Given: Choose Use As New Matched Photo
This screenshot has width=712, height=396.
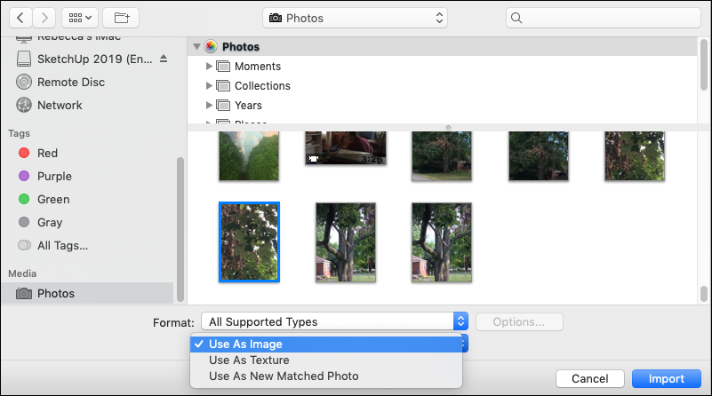Looking at the screenshot, I should click(284, 376).
